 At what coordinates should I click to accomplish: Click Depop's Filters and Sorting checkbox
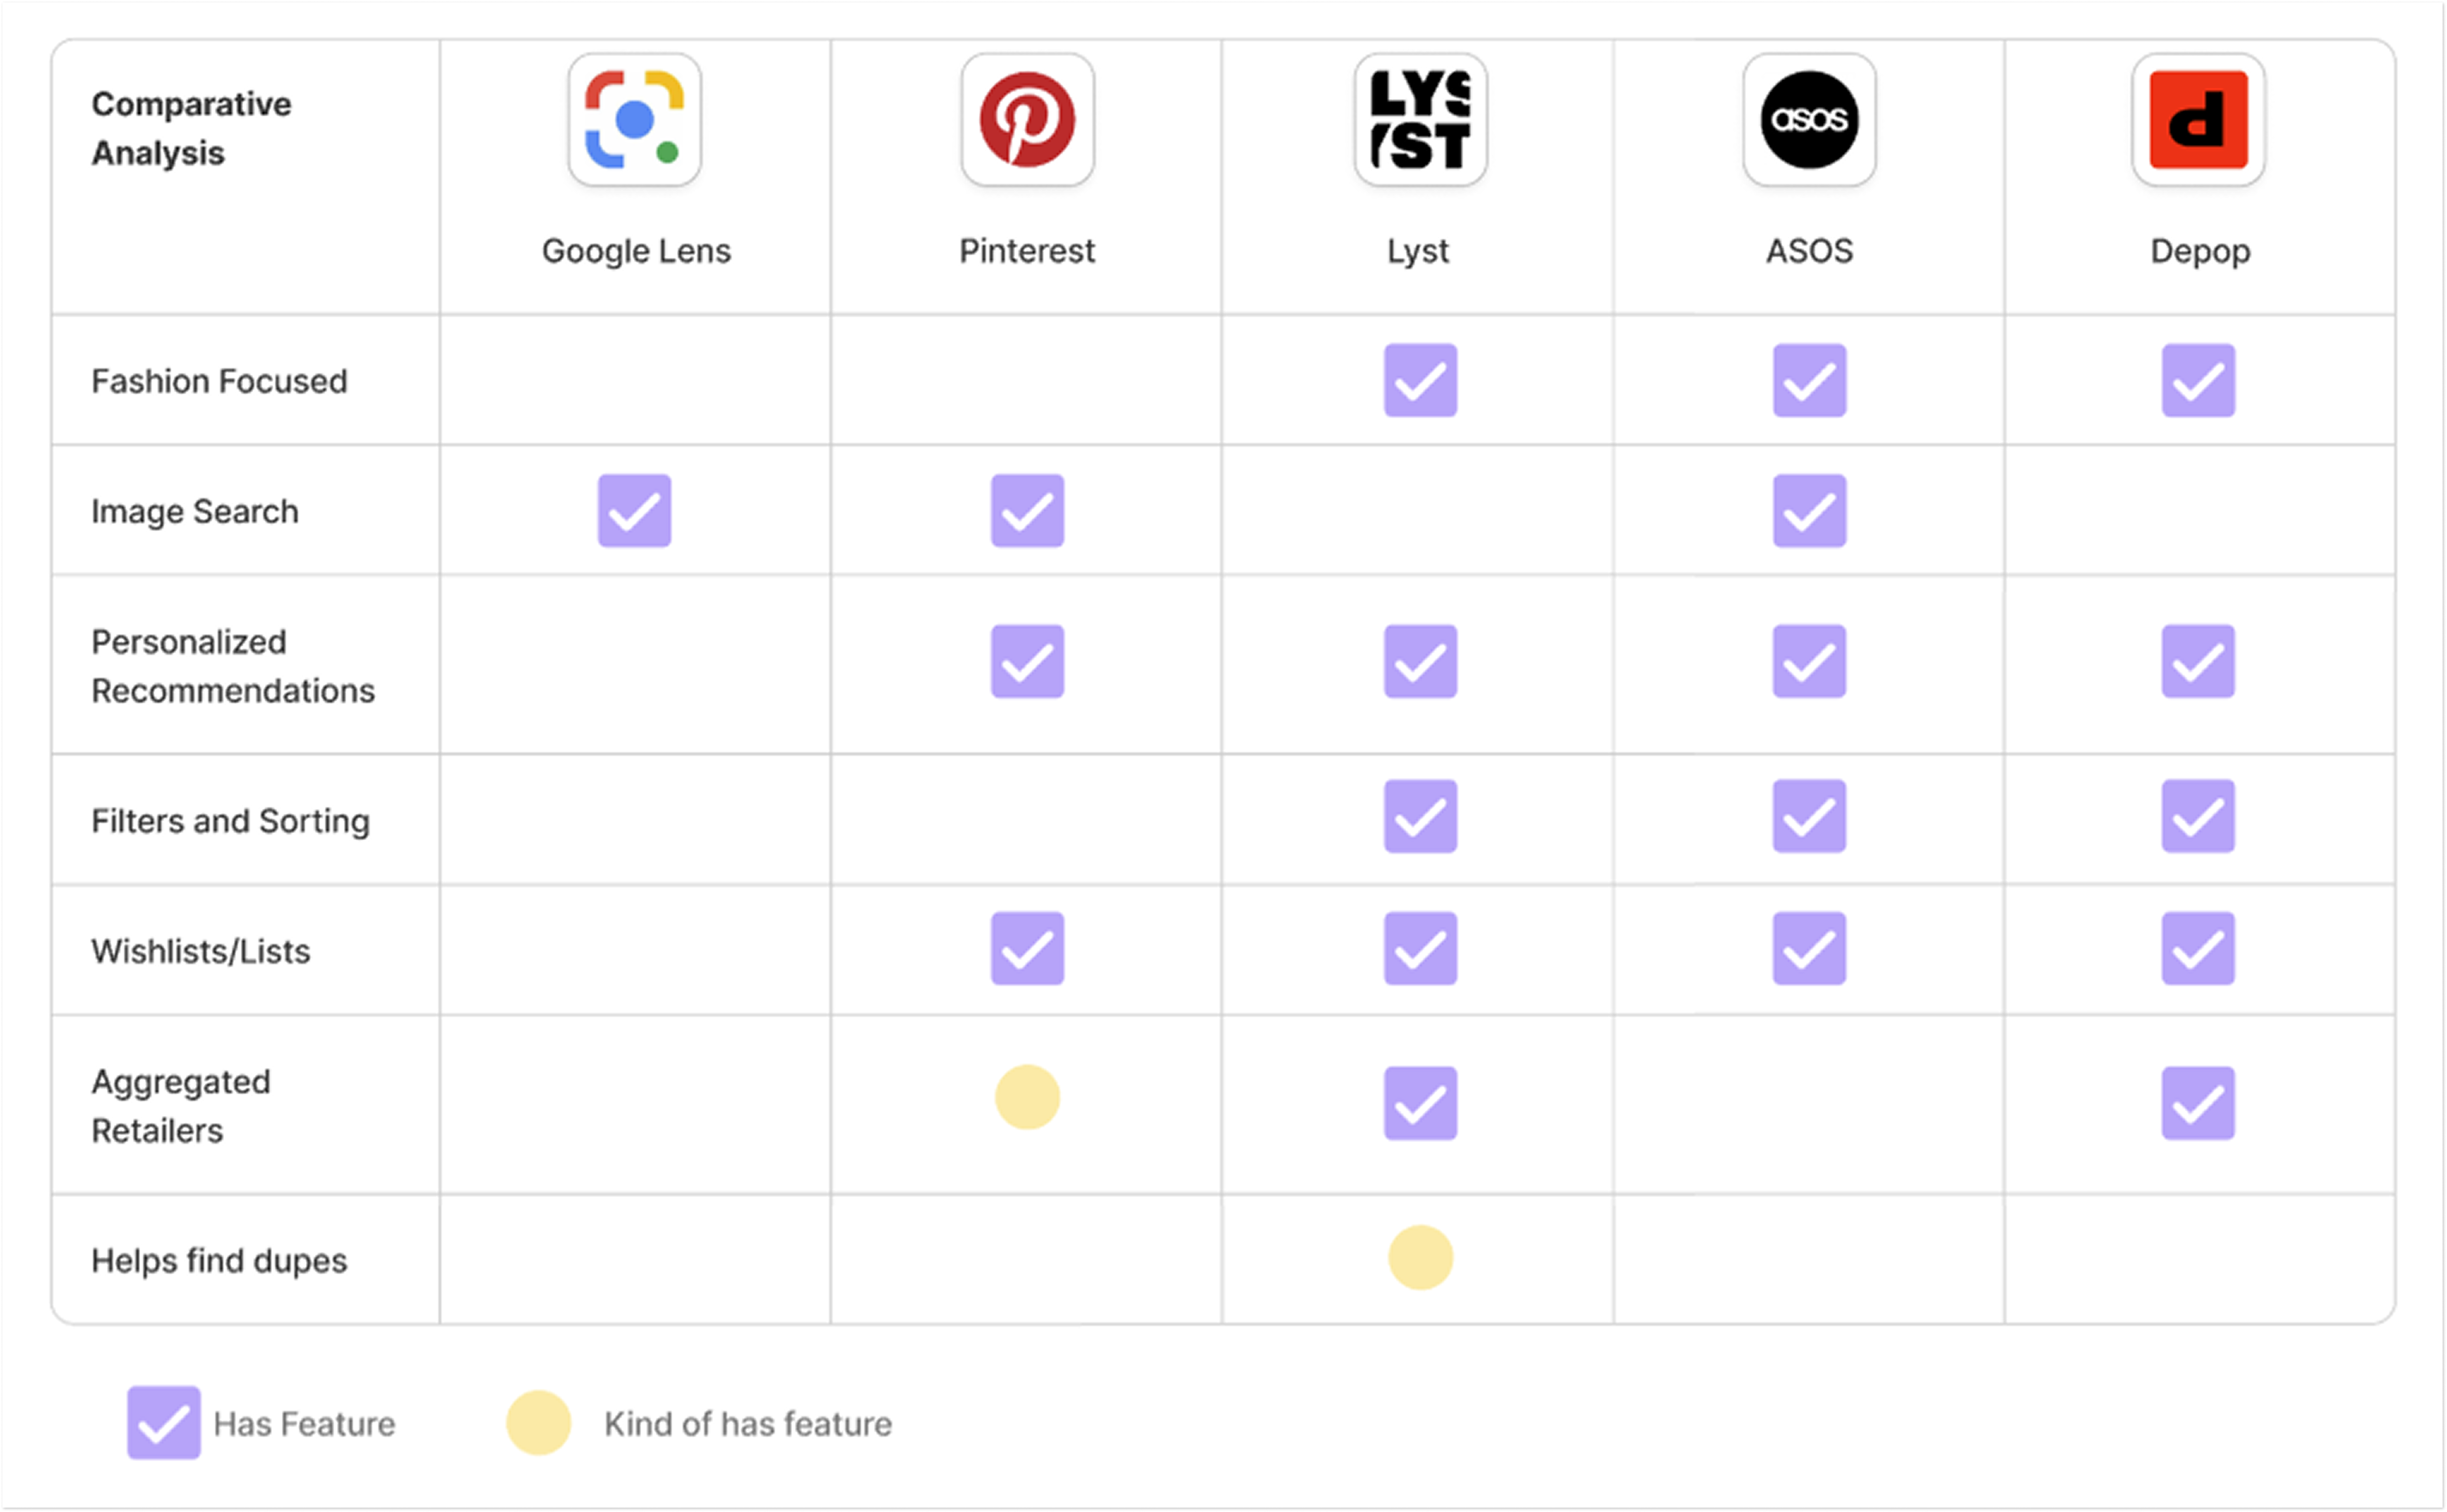click(2198, 816)
